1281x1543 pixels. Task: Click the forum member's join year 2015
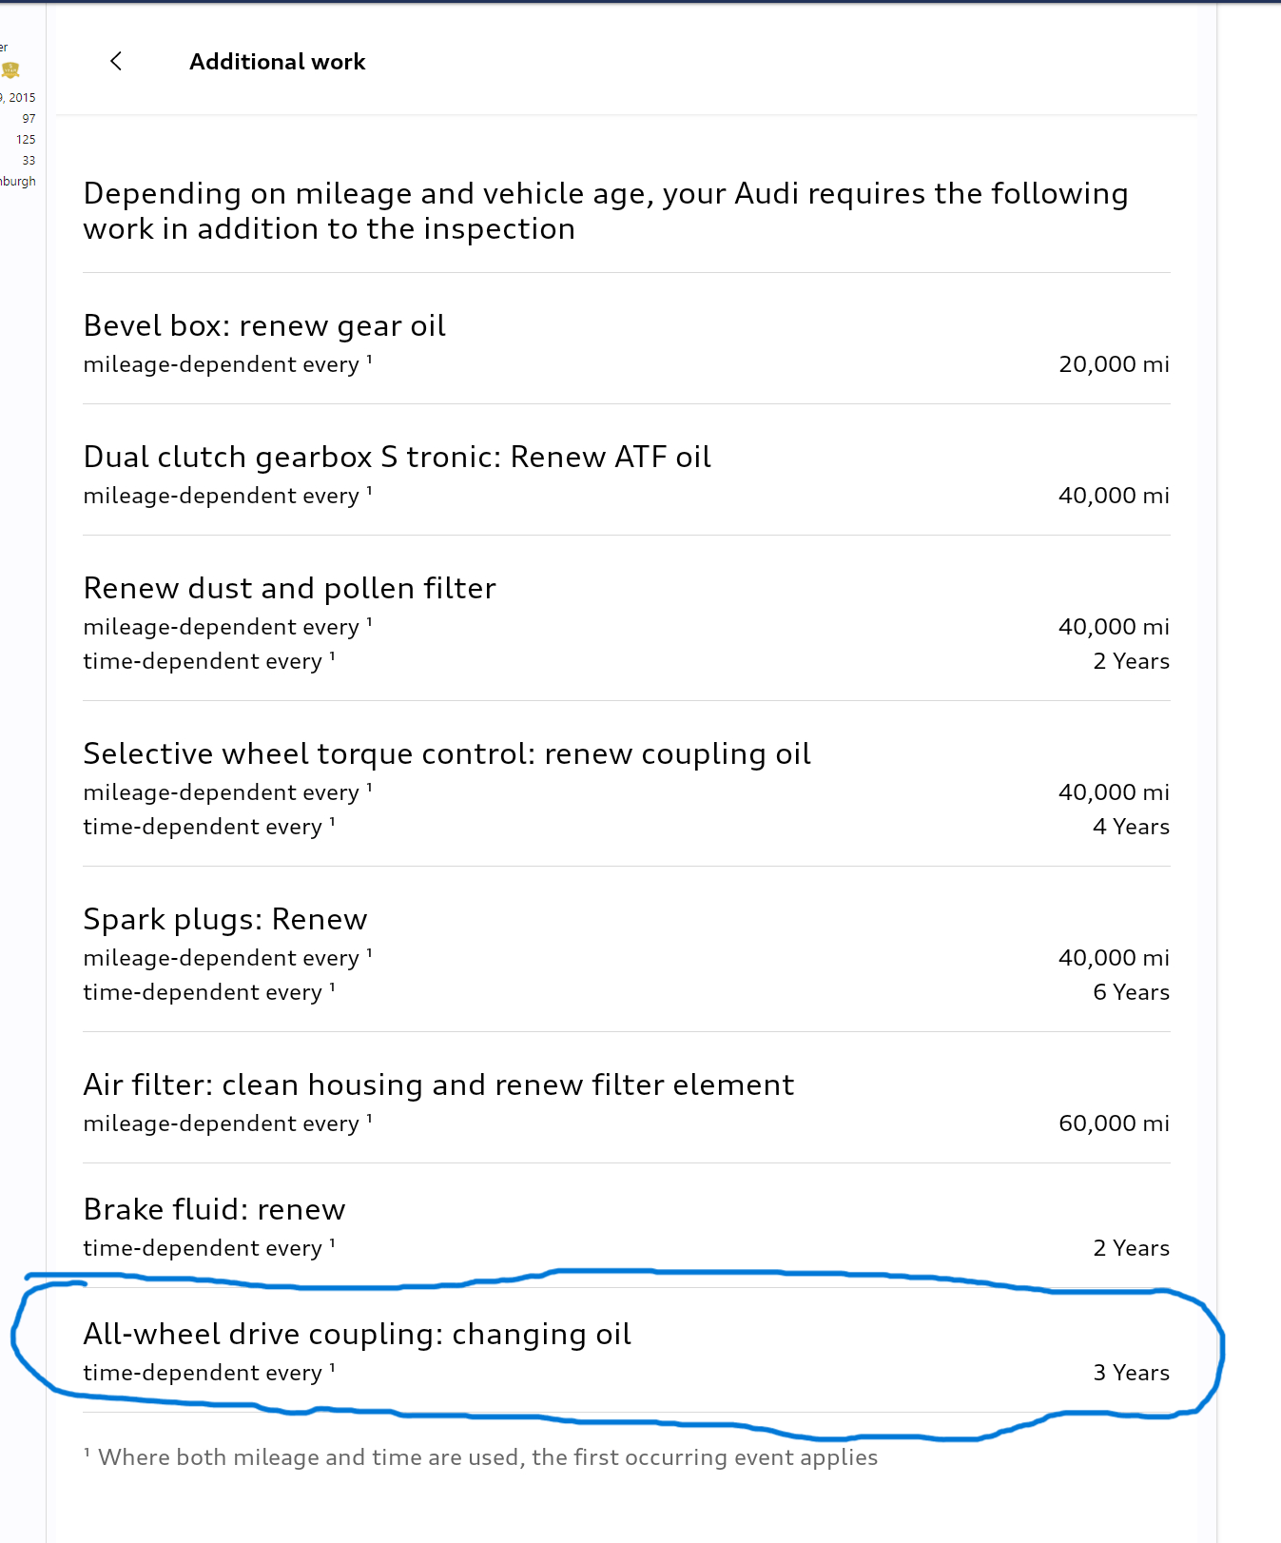coord(23,96)
